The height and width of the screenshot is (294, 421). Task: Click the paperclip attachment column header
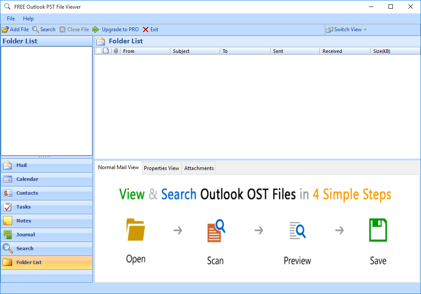tap(115, 51)
